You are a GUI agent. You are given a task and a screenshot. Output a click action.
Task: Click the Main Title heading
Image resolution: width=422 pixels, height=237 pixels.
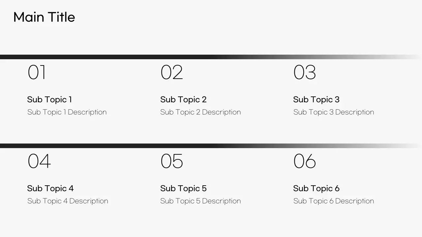click(x=44, y=17)
